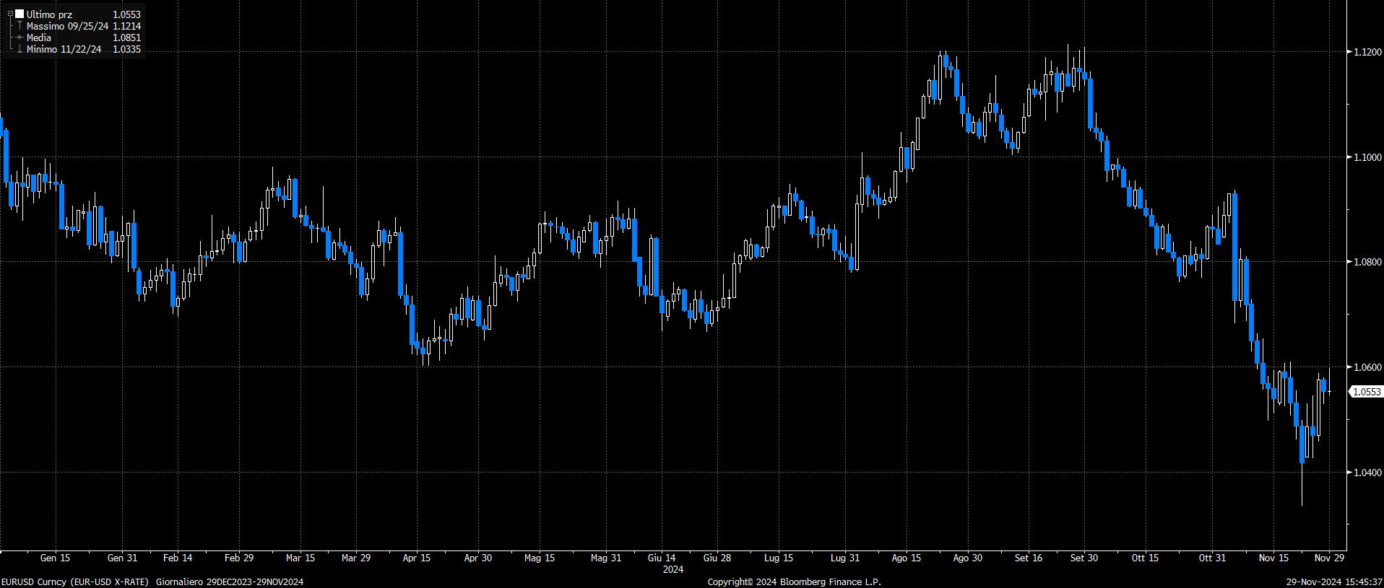Click the Mar 15 date axis label
The image size is (1384, 588).
(300, 558)
